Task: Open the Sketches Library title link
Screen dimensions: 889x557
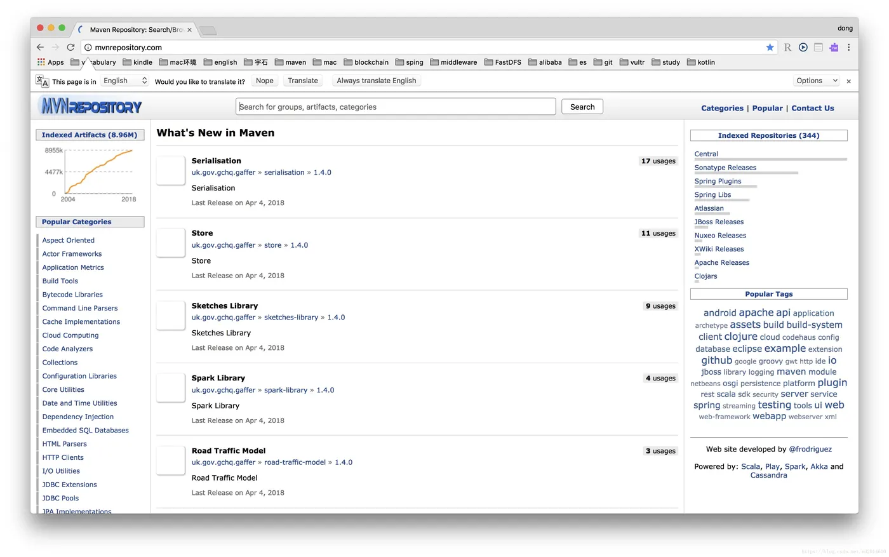Action: [x=225, y=305]
